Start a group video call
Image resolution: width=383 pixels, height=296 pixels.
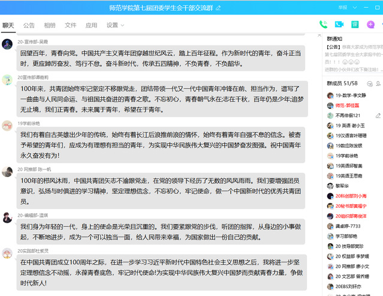(x=339, y=24)
